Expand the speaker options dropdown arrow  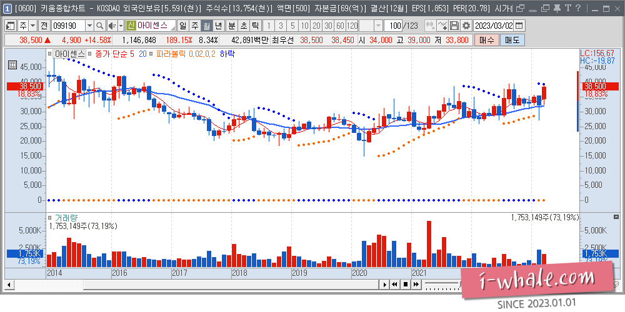(x=121, y=26)
